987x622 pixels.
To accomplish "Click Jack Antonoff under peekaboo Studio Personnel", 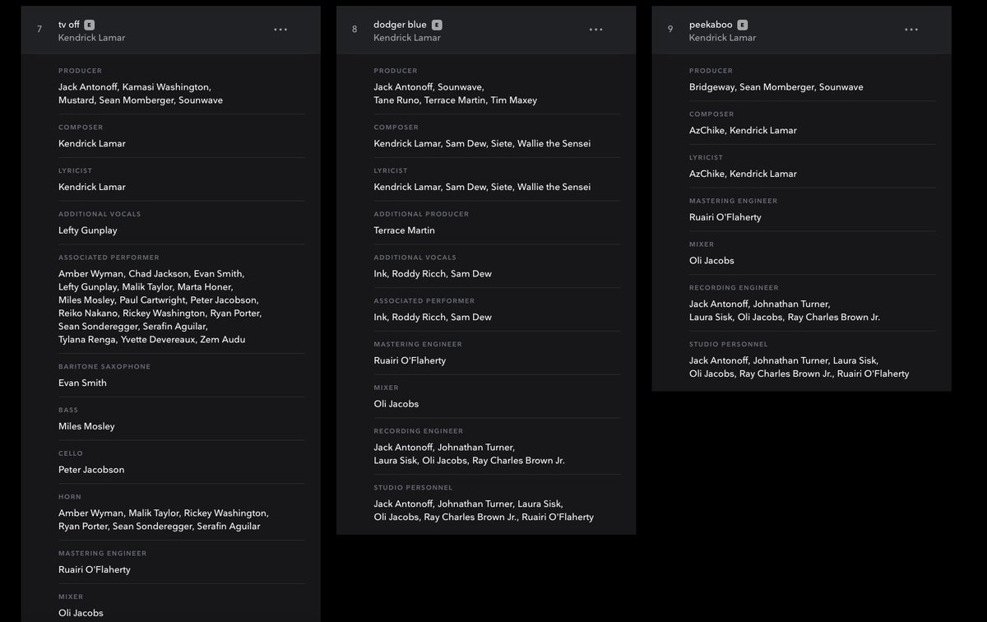I will 719,362.
